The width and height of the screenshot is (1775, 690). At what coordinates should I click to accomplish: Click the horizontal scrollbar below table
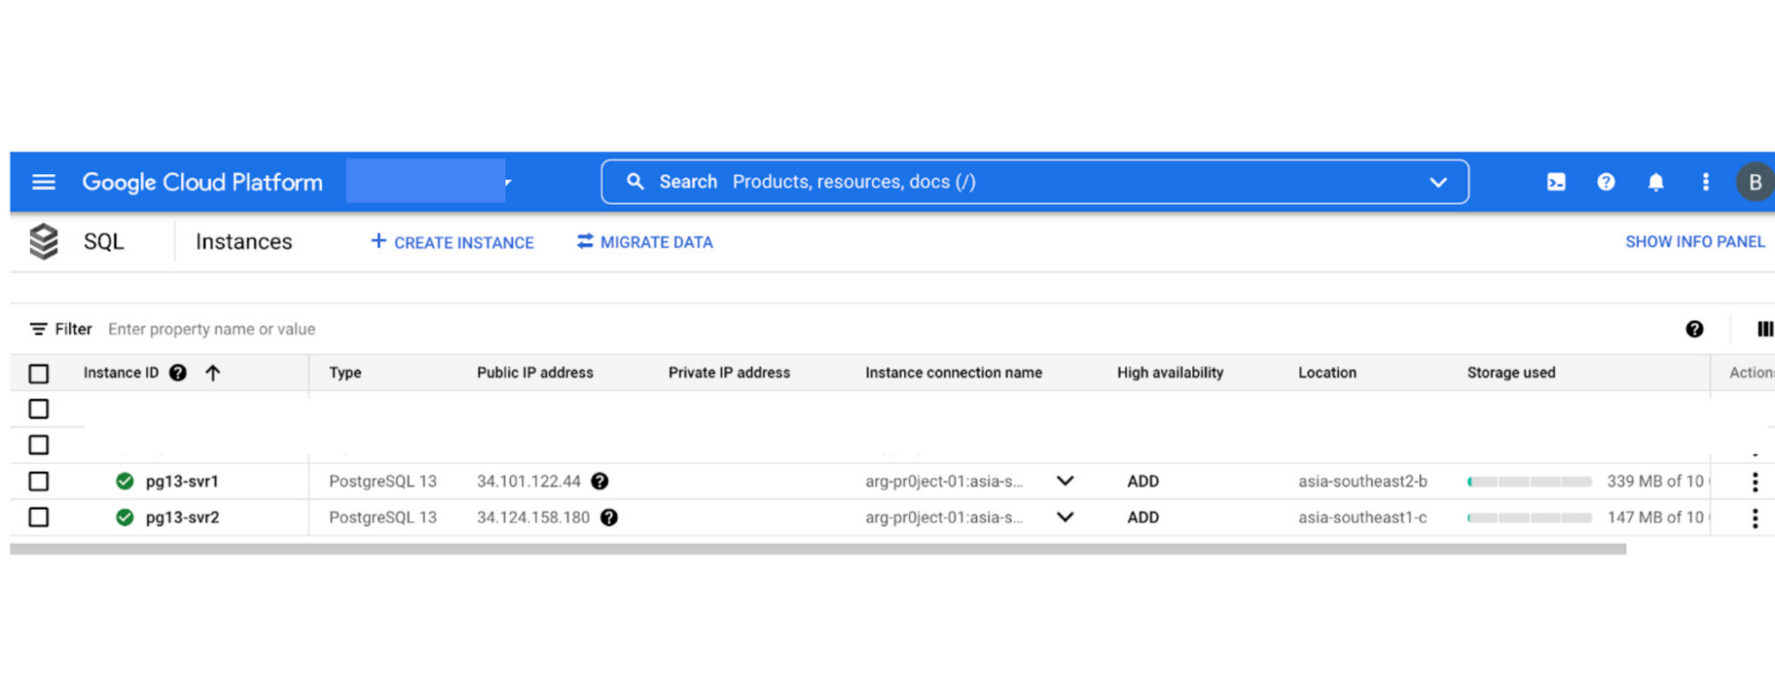pyautogui.click(x=817, y=550)
